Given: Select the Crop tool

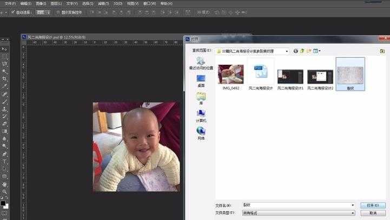Looking at the screenshot, I should (x=4, y=79).
